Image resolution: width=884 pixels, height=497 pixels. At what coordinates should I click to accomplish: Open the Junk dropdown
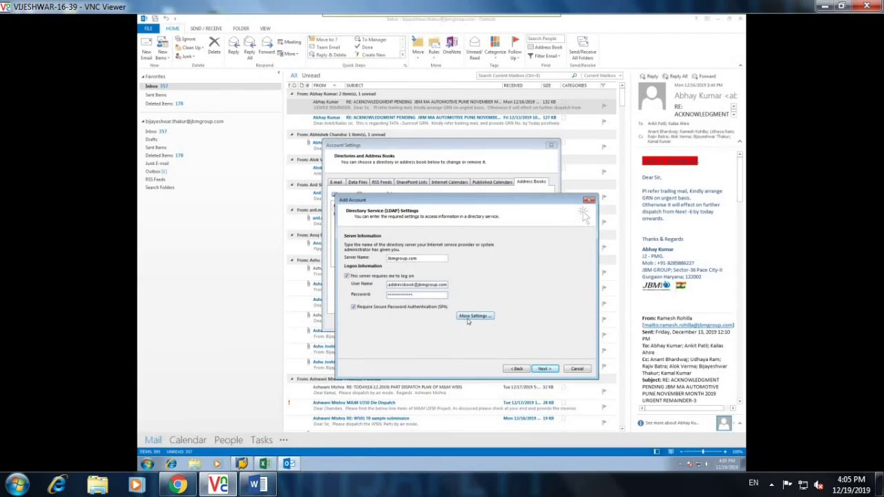point(186,56)
